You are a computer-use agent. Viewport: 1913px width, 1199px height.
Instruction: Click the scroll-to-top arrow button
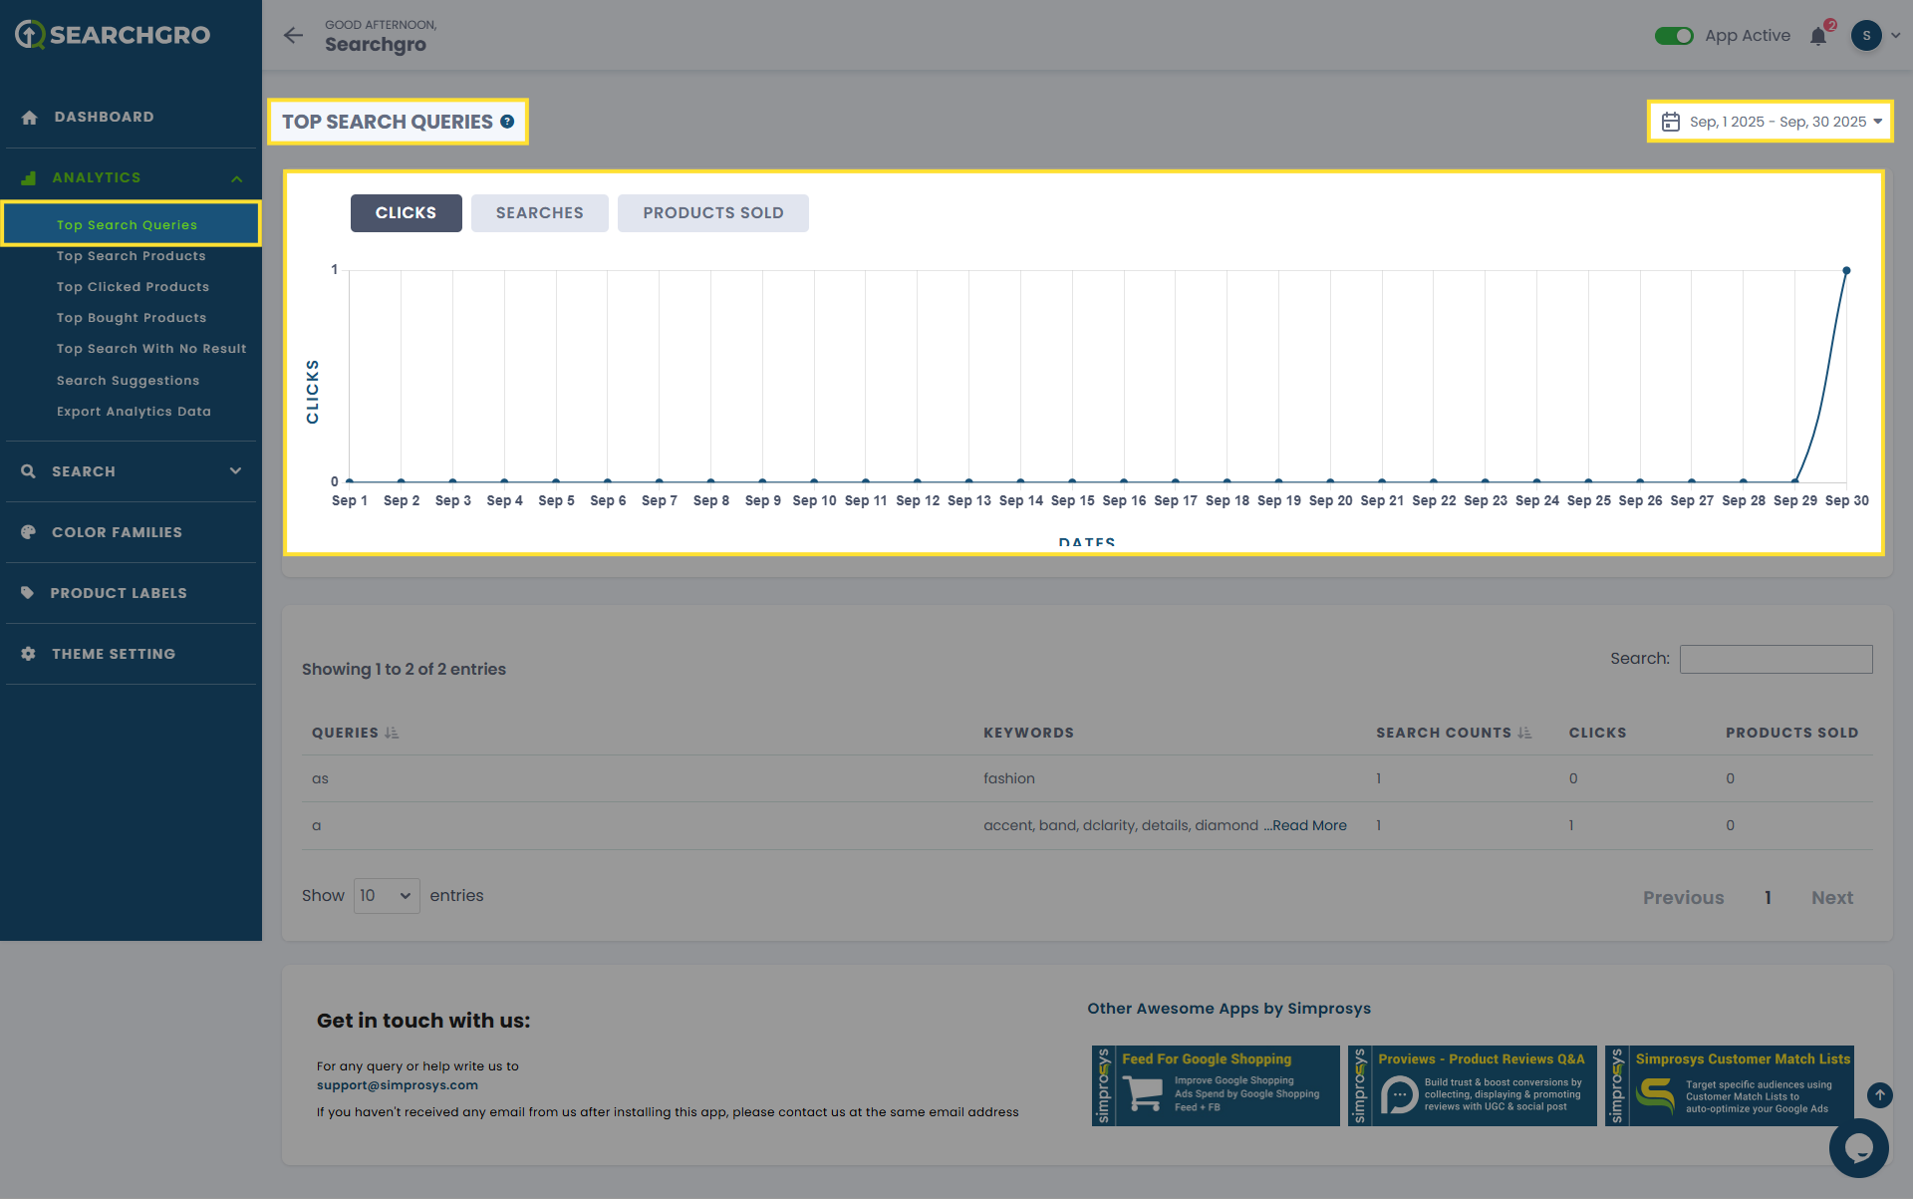click(x=1879, y=1095)
